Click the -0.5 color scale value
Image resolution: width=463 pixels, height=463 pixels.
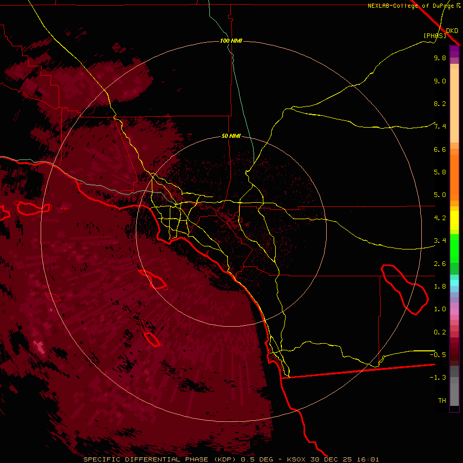[438, 354]
